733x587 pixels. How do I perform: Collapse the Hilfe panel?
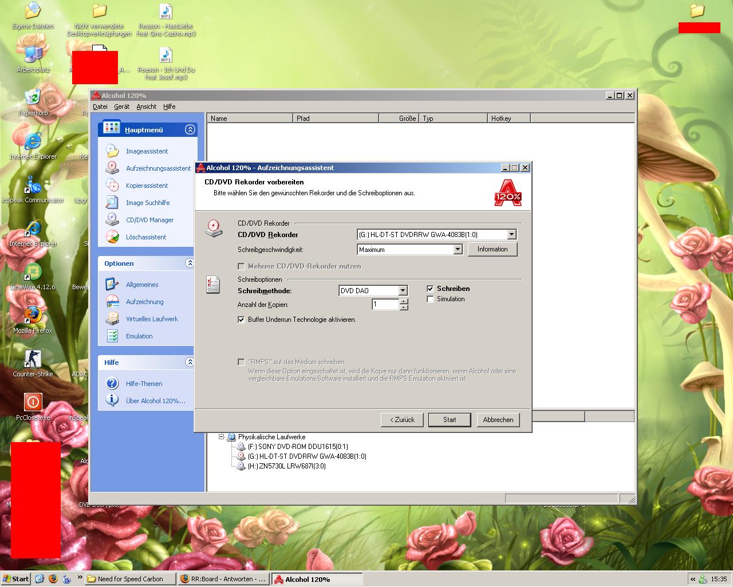pyautogui.click(x=190, y=362)
